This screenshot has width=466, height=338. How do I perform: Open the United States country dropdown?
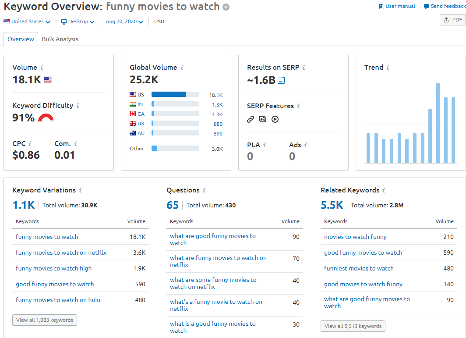click(27, 21)
